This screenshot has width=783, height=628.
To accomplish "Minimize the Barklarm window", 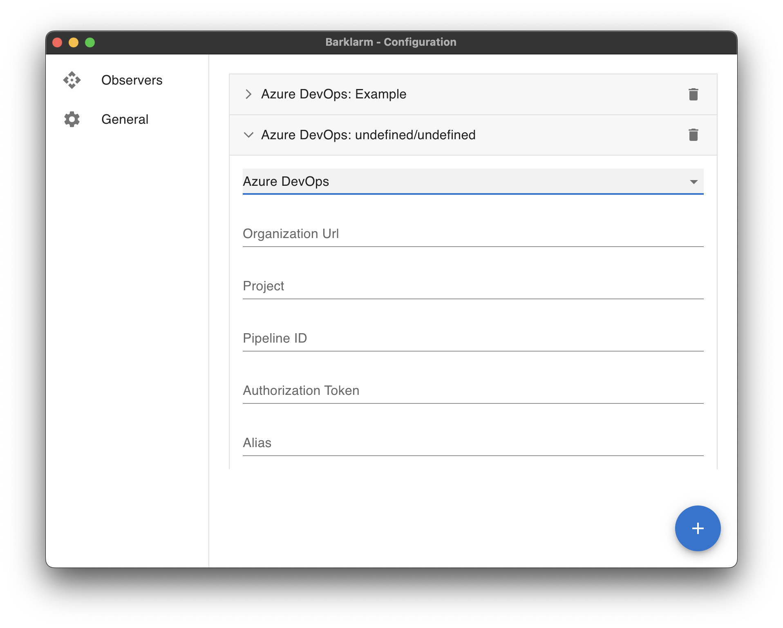I will tap(74, 42).
